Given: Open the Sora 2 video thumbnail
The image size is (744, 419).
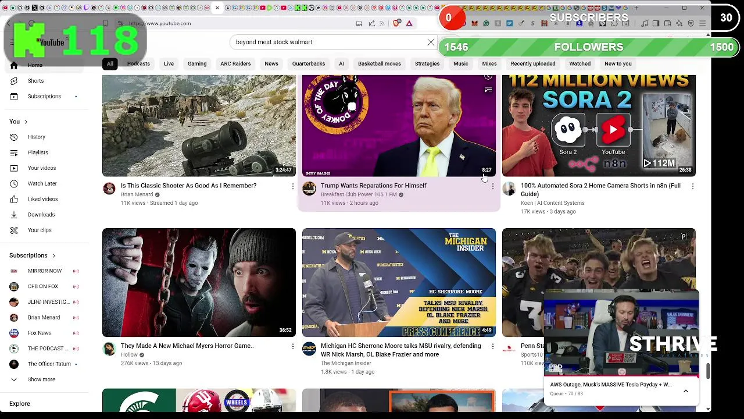Looking at the screenshot, I should point(599,126).
